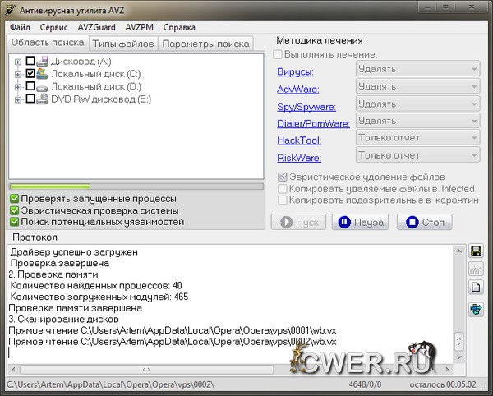Screen dimensions: 493x396
Task: Open the AVZGuard menu
Action: pyautogui.click(x=98, y=27)
